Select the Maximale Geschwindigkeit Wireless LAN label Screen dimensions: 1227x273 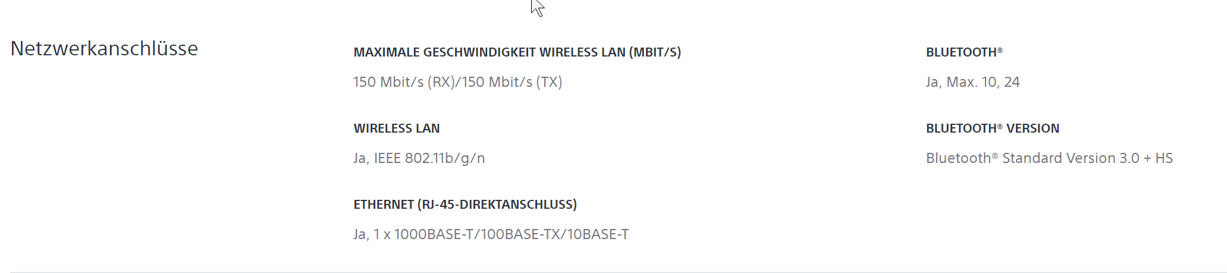click(x=517, y=52)
